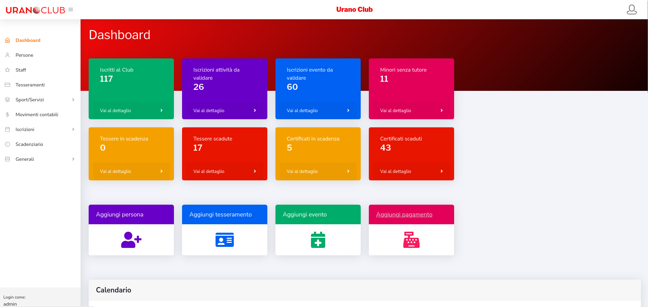
Task: Click the 117 Iscritti al Club count
Action: (x=106, y=79)
